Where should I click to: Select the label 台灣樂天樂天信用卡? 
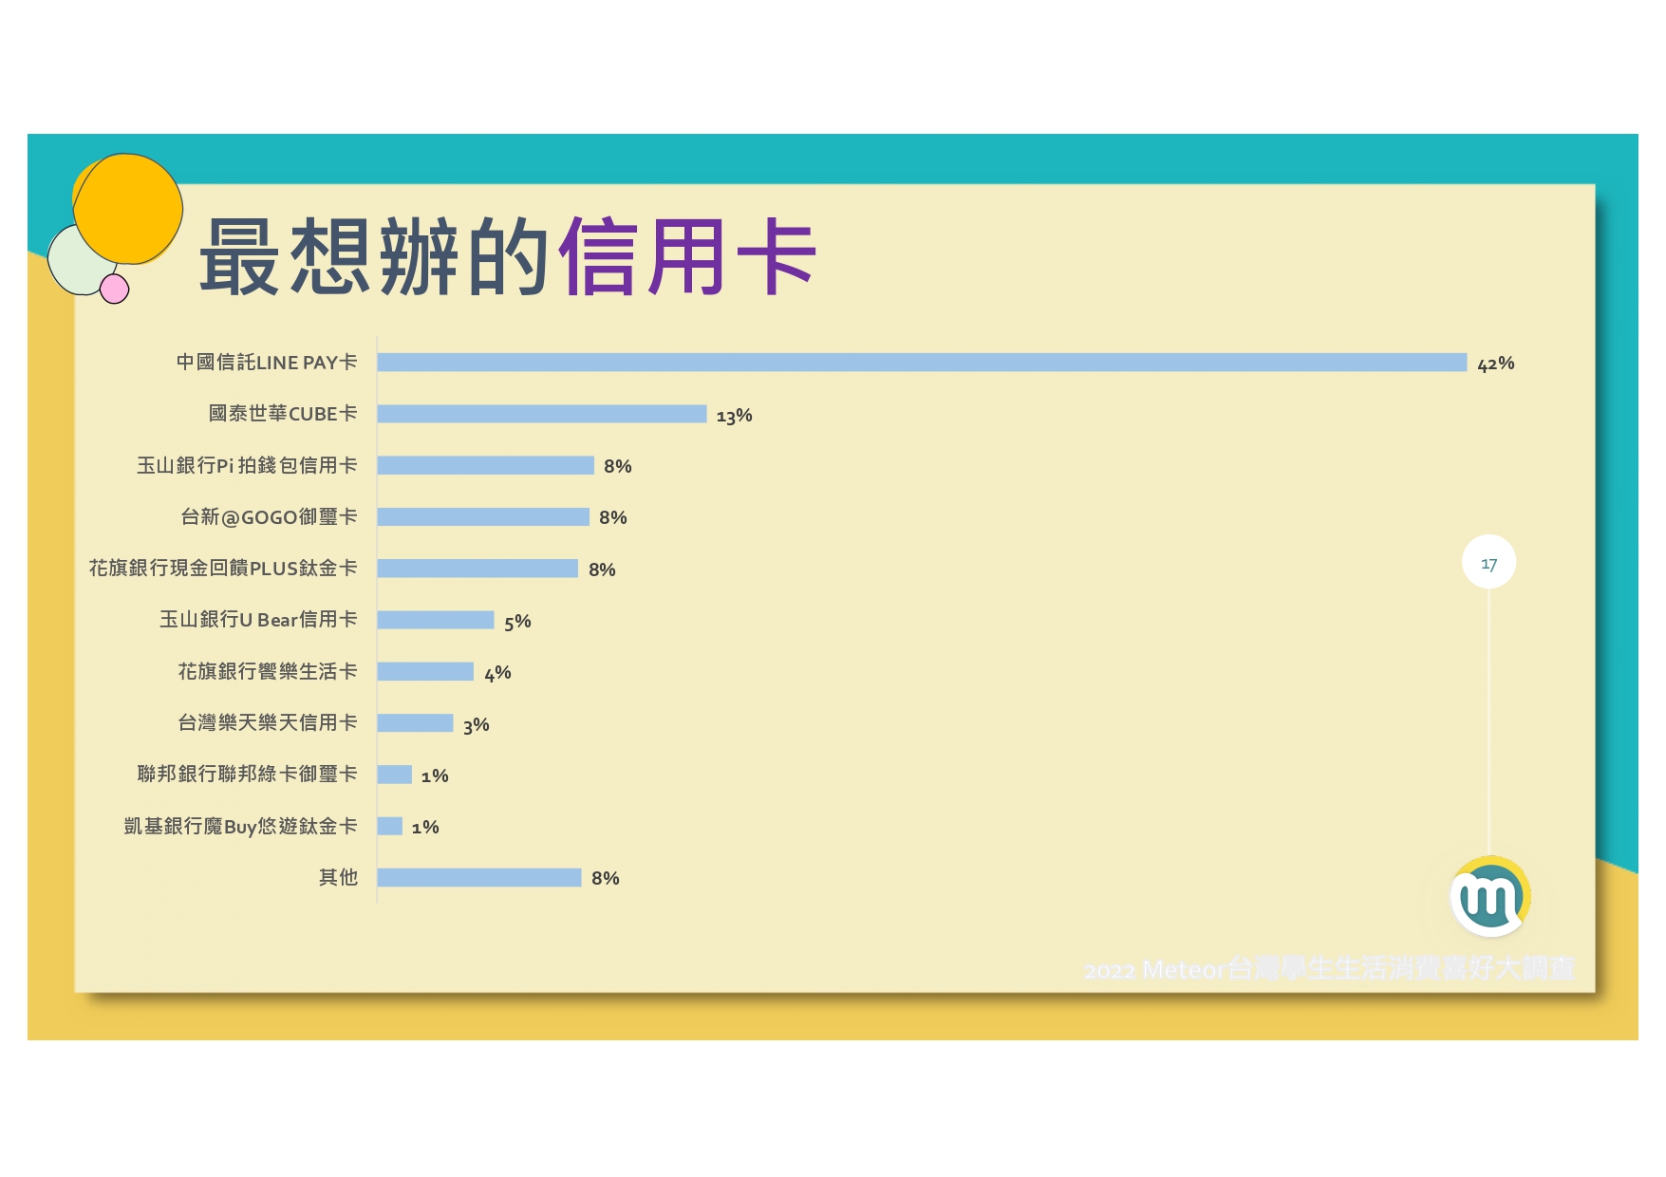click(268, 722)
